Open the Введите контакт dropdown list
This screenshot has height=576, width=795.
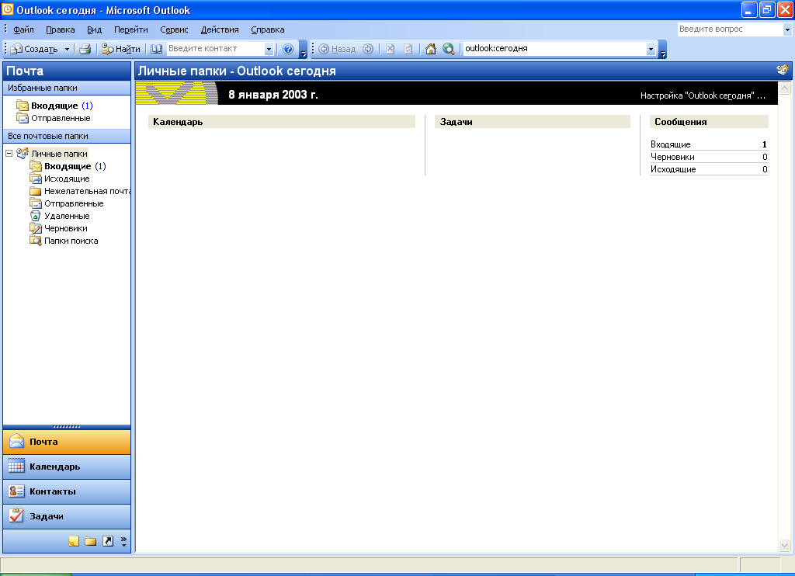tap(269, 49)
